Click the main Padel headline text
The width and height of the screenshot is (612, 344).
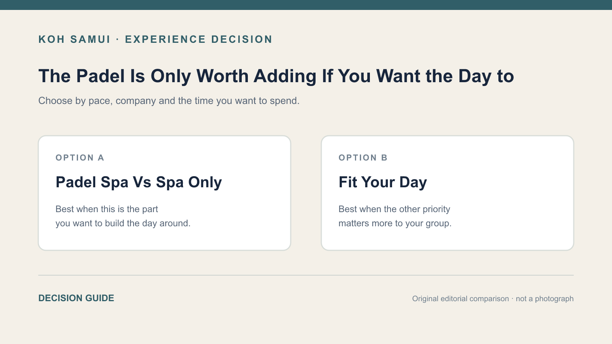(276, 76)
